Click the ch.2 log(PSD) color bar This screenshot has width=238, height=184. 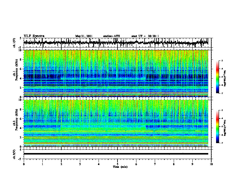click(x=217, y=127)
